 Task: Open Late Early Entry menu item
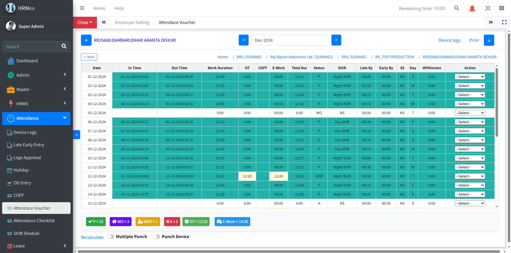[x=29, y=145]
